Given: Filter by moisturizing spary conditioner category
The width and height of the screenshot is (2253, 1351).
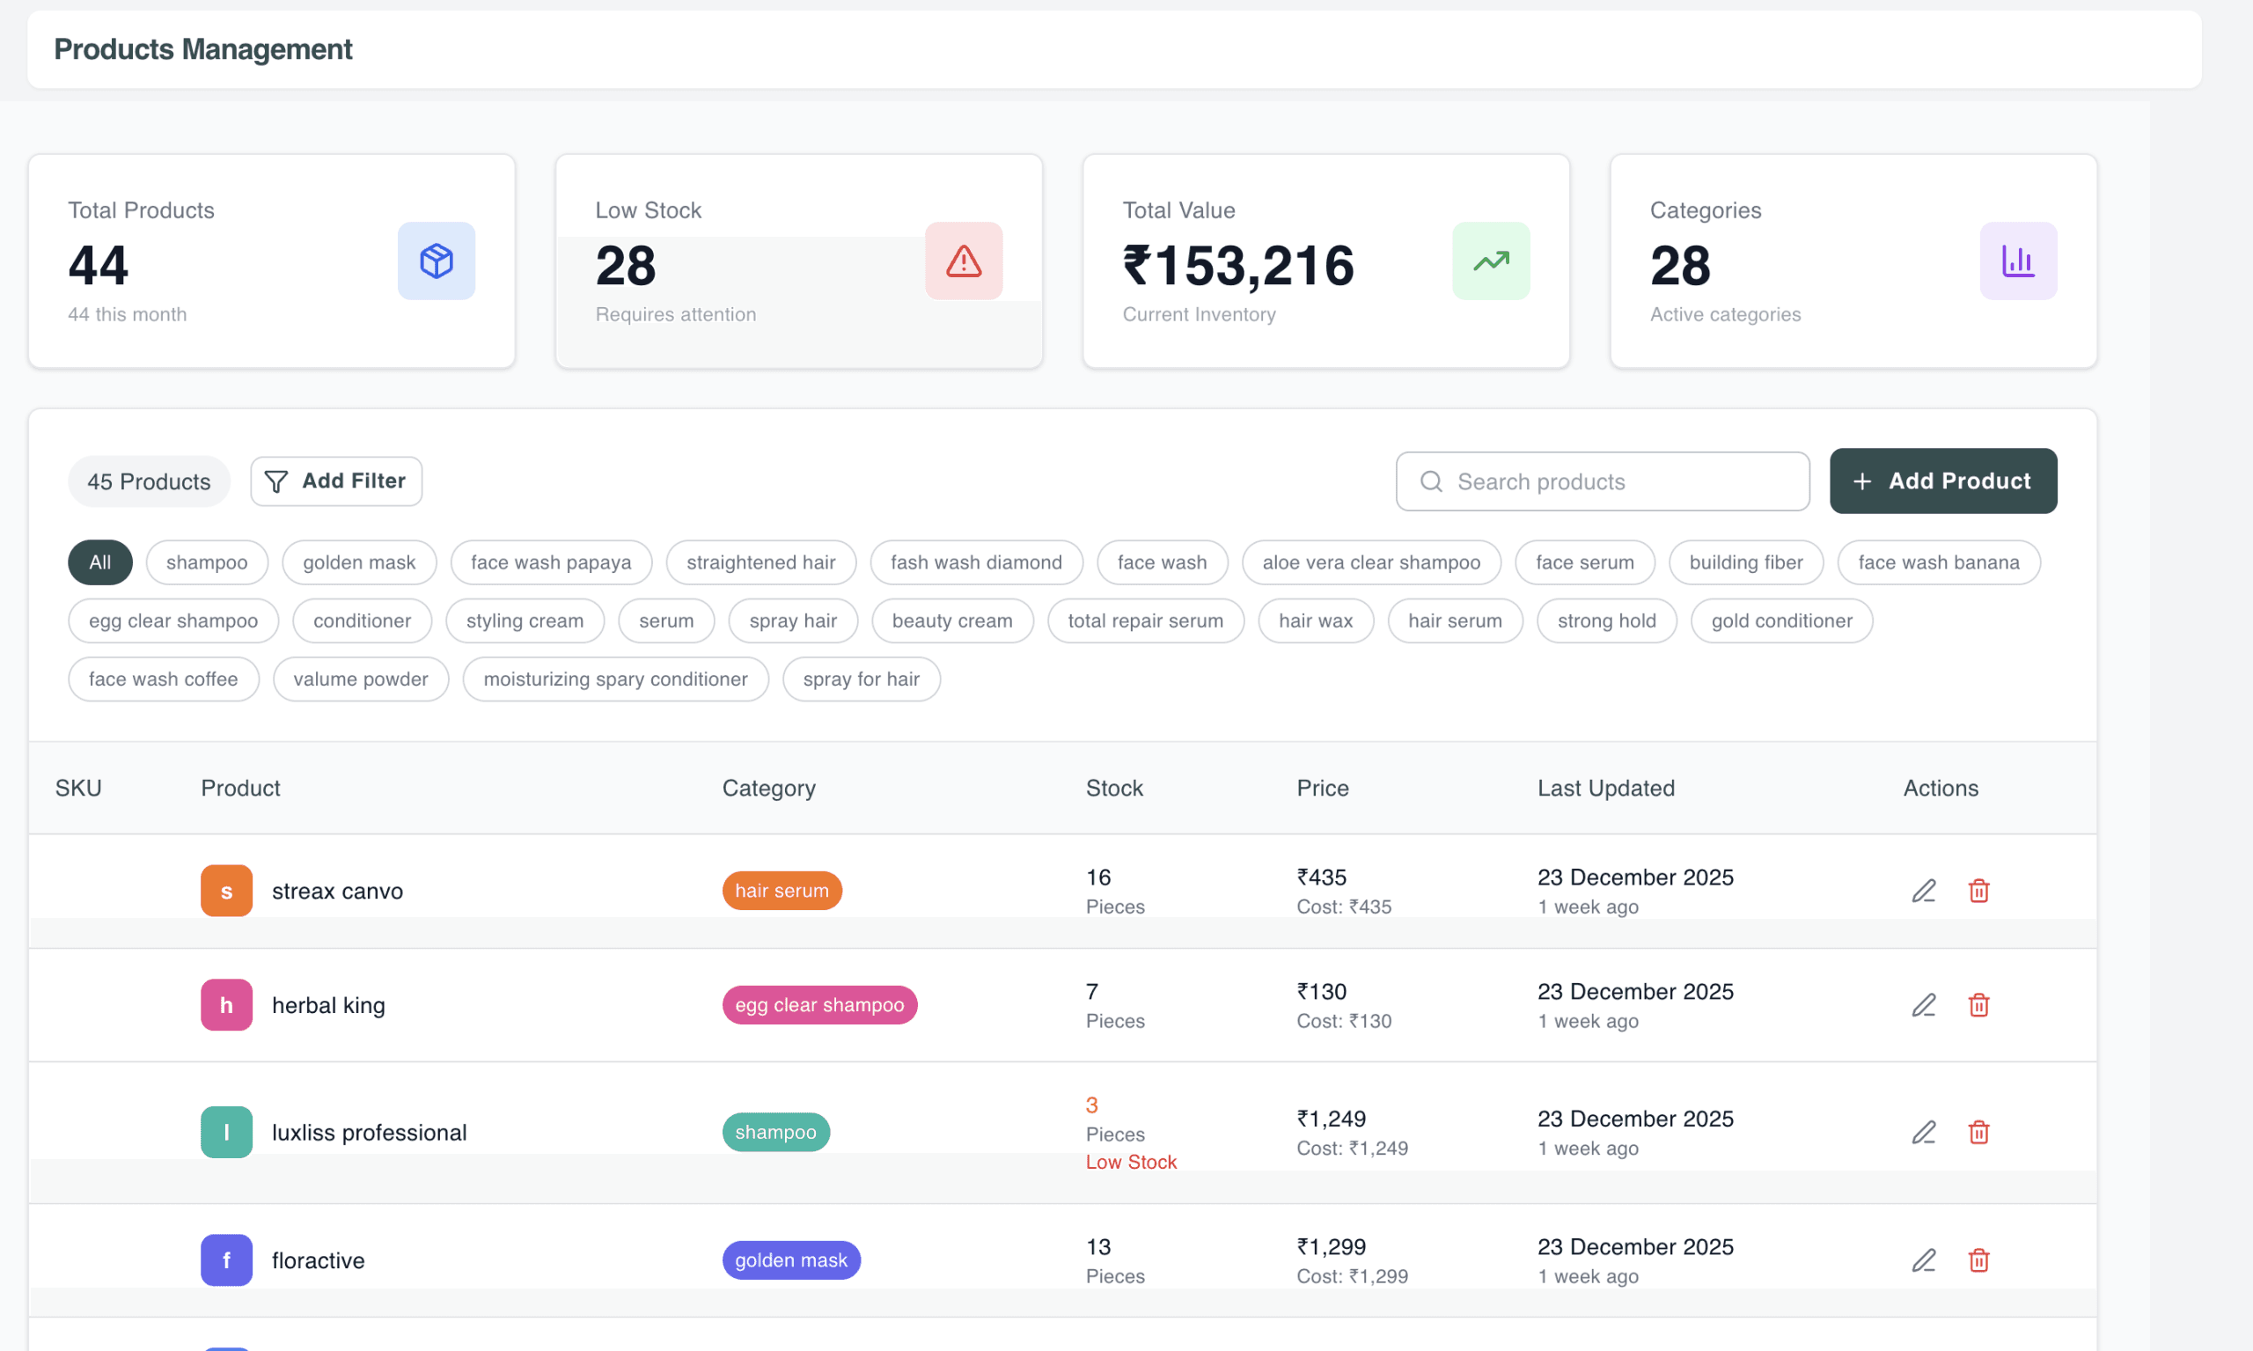Looking at the screenshot, I should tap(615, 679).
